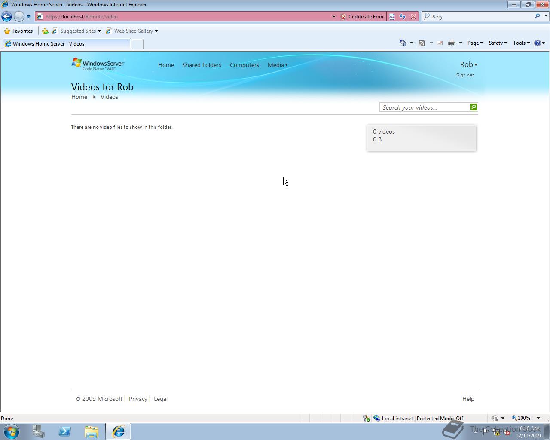Click the Search your videos field
The width and height of the screenshot is (550, 440).
425,107
